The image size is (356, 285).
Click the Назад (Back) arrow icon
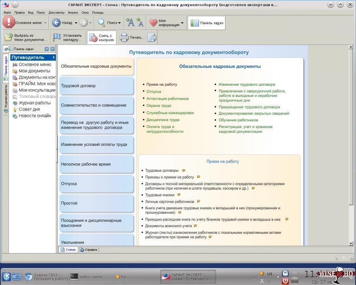[x=56, y=23]
